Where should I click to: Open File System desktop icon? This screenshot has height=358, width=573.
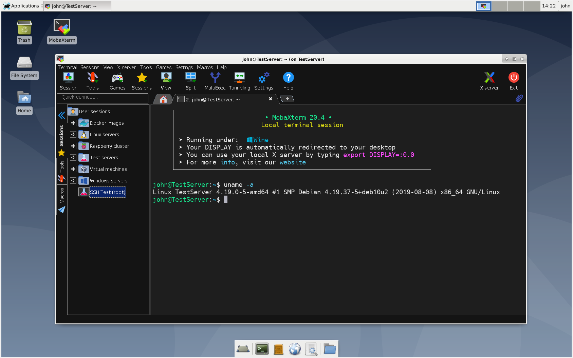(24, 67)
